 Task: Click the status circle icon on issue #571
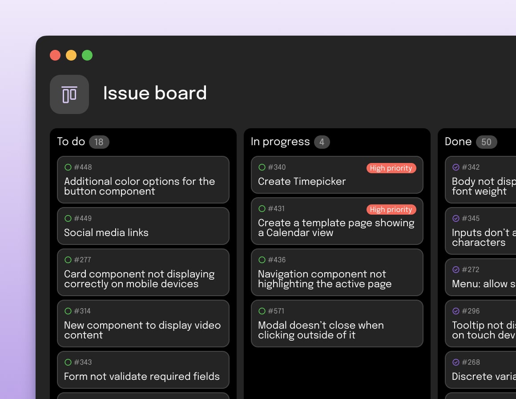(262, 311)
